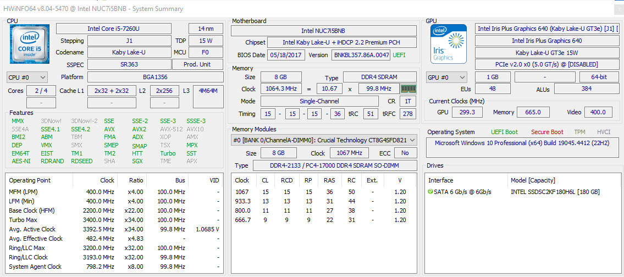Click the 666.7 clock timing row
Image resolution: width=624 pixels, height=277 pixels.
(x=323, y=220)
